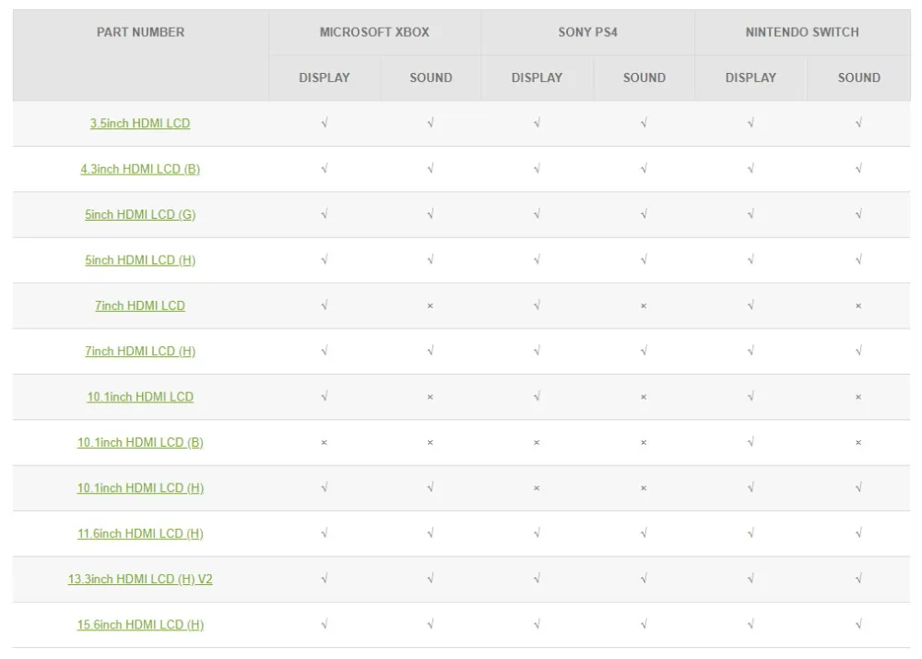Viewport: 922px width, 659px height.
Task: Click Xbox sound check for 11.6inch HDMI LCD (H)
Action: click(431, 533)
